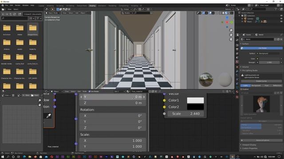
Task: Open the Tool properties tab icon
Action: tap(237, 40)
